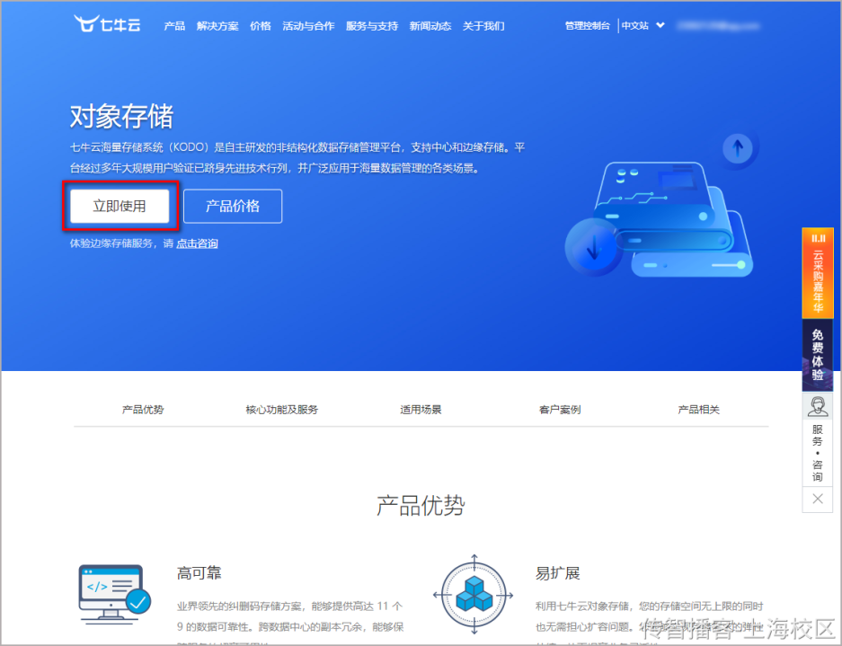Click the customer service headset icon

pyautogui.click(x=818, y=406)
